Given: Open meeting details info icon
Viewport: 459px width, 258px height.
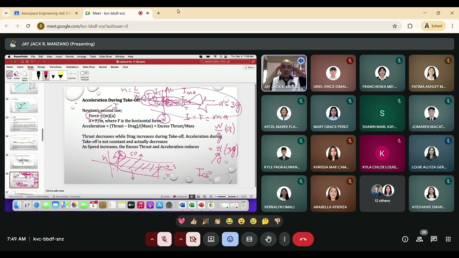Looking at the screenshot, I should coord(405,239).
